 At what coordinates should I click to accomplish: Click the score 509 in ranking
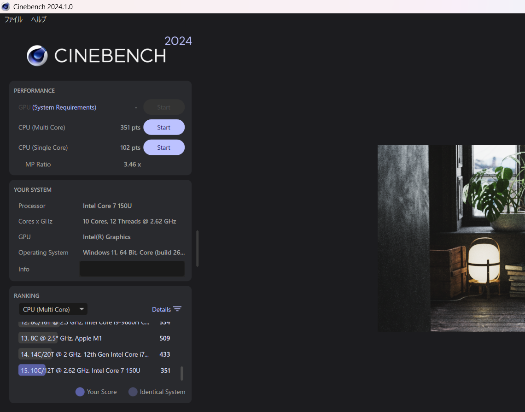tap(165, 338)
